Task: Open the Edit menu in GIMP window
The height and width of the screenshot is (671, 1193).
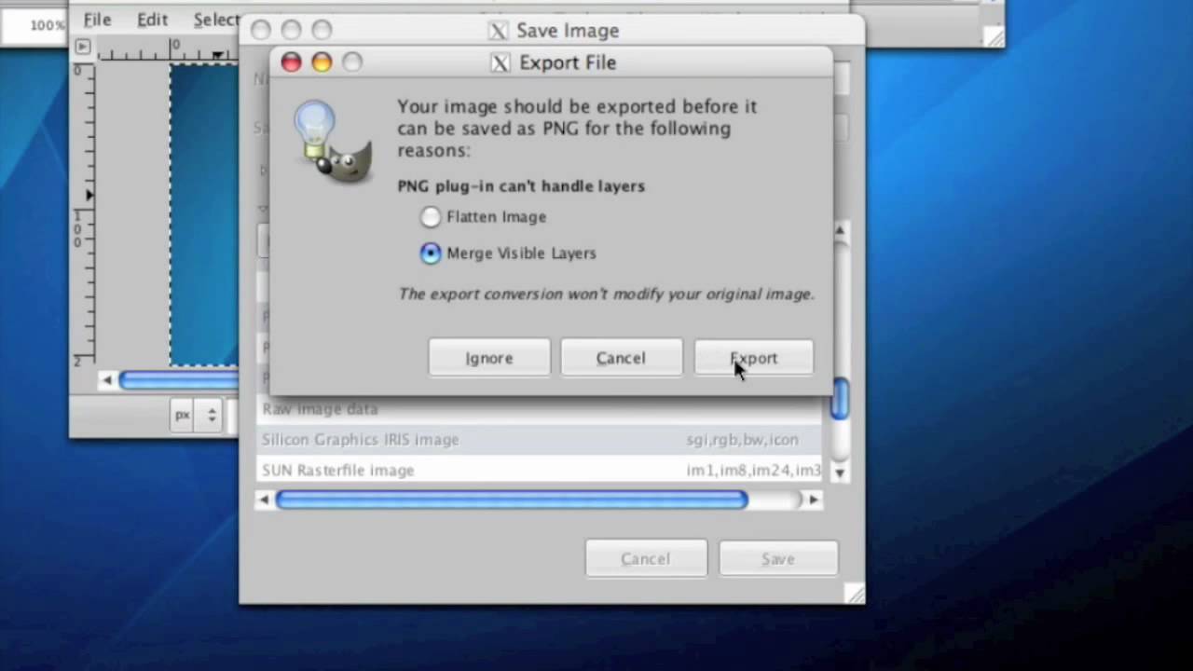Action: click(x=152, y=20)
